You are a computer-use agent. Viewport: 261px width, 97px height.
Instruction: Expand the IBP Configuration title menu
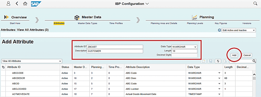click(132, 4)
